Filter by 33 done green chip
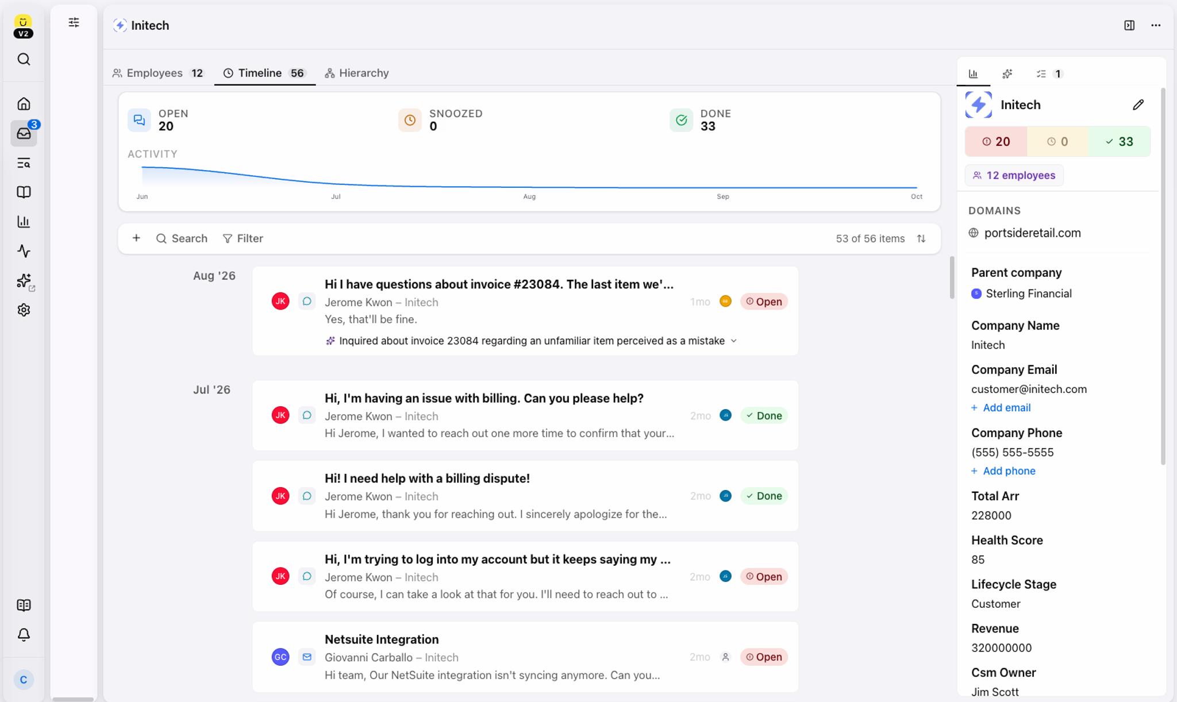The image size is (1177, 702). tap(1120, 141)
